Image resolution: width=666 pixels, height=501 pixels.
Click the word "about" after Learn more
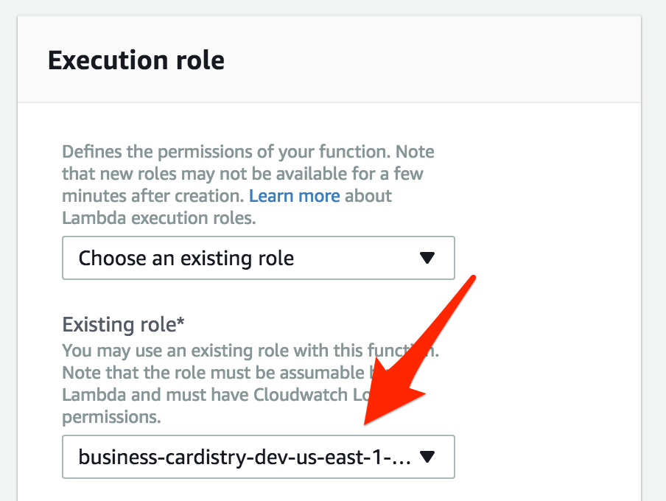[368, 196]
